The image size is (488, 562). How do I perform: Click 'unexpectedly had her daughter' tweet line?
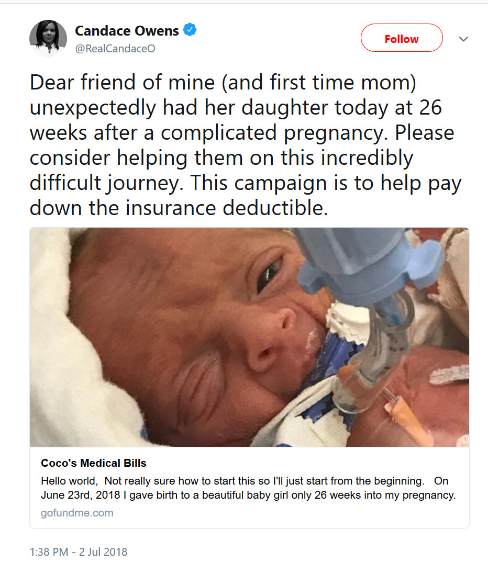[236, 107]
